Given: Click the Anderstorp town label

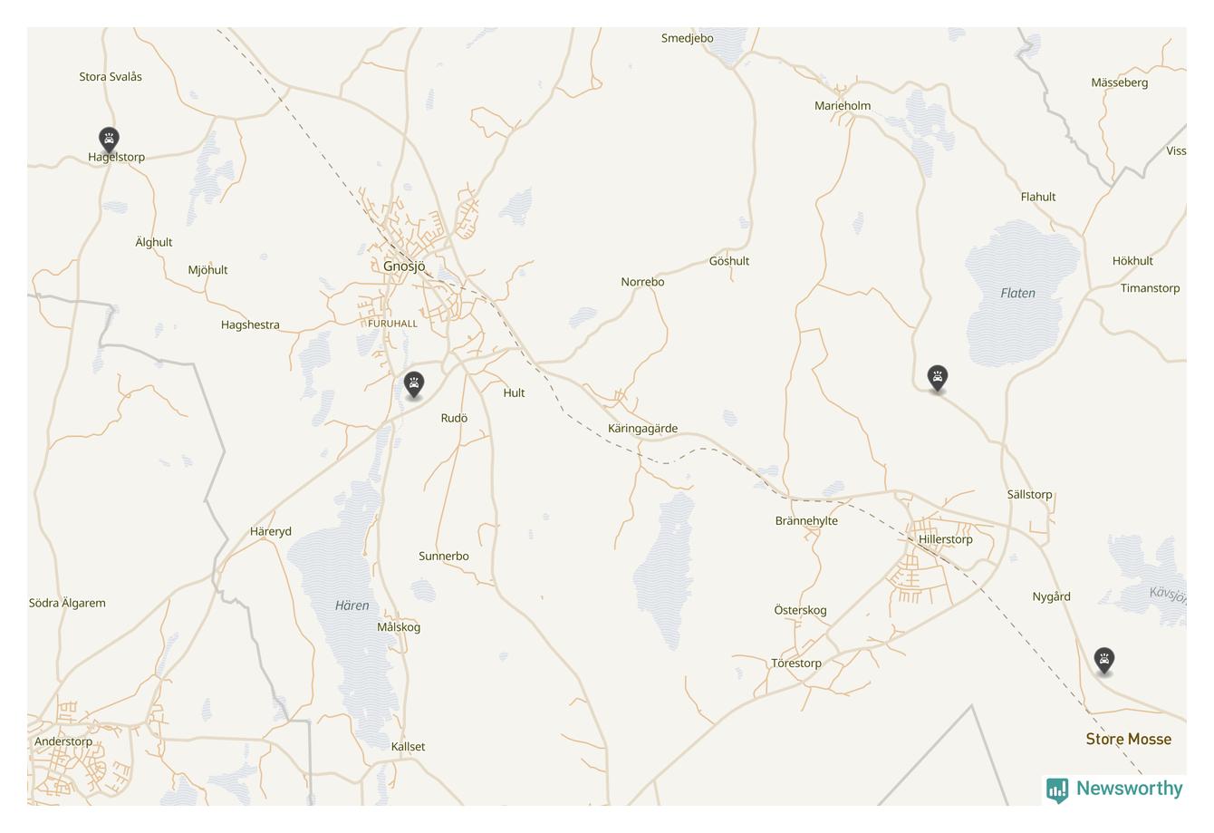Looking at the screenshot, I should [x=63, y=741].
